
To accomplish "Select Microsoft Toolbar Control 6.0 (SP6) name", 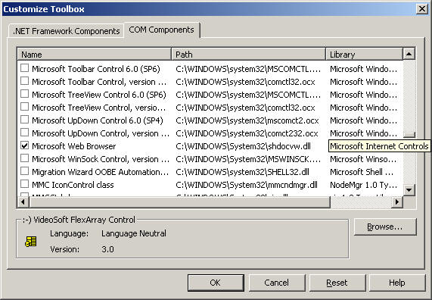I will (x=96, y=69).
